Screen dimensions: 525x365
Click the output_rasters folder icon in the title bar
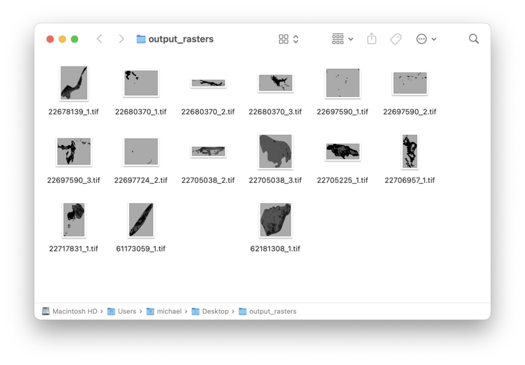pyautogui.click(x=140, y=39)
